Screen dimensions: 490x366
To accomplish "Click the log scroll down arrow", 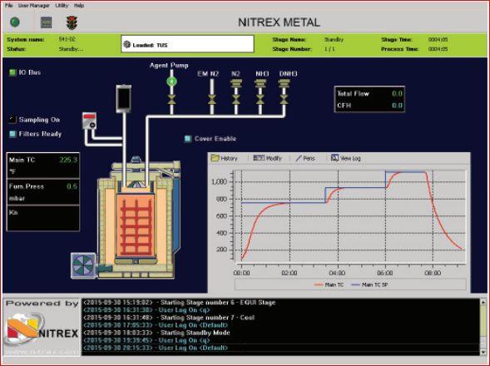I will tap(483, 352).
